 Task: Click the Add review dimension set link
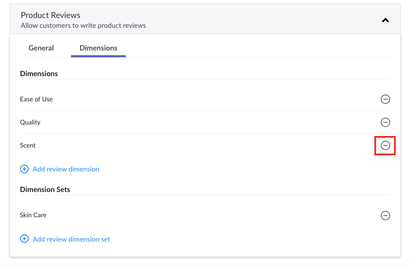click(71, 239)
